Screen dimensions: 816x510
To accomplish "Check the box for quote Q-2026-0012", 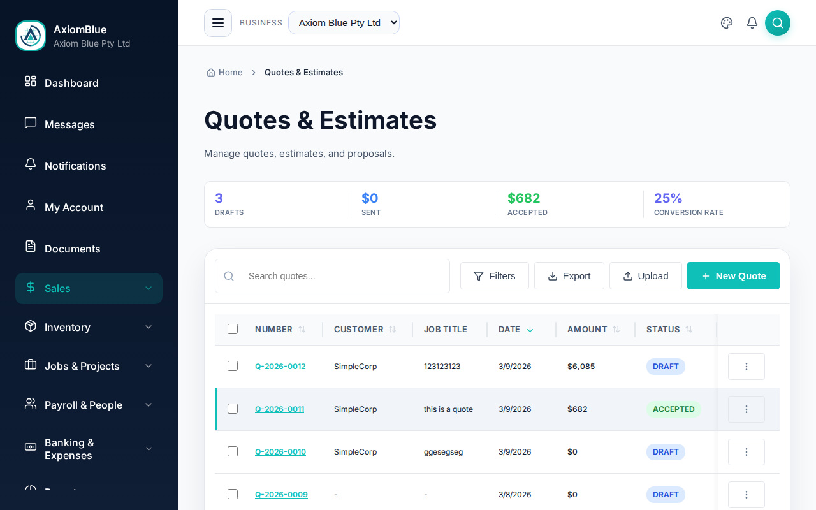I will pos(233,366).
